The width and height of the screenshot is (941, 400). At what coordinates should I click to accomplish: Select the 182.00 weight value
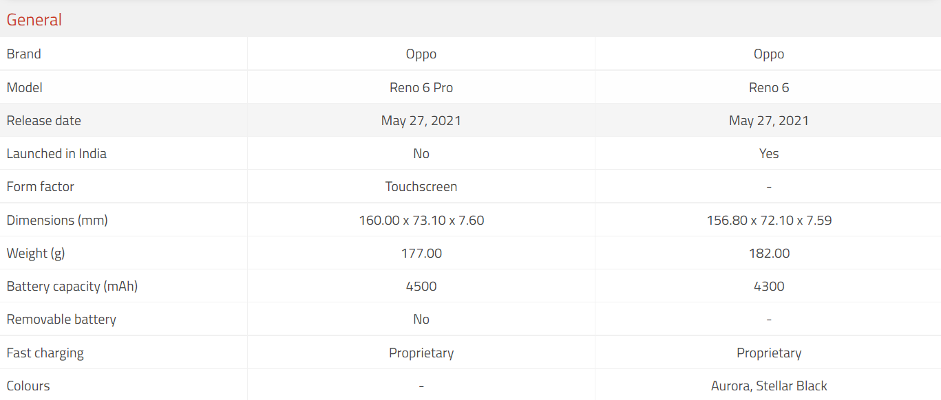click(x=769, y=253)
